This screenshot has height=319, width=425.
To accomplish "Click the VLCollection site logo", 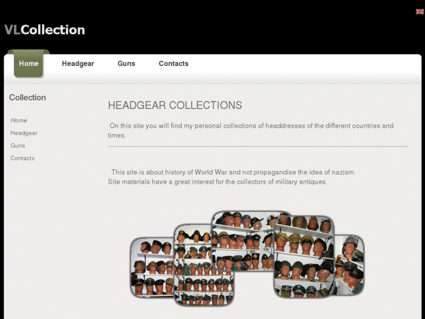I will pos(45,30).
